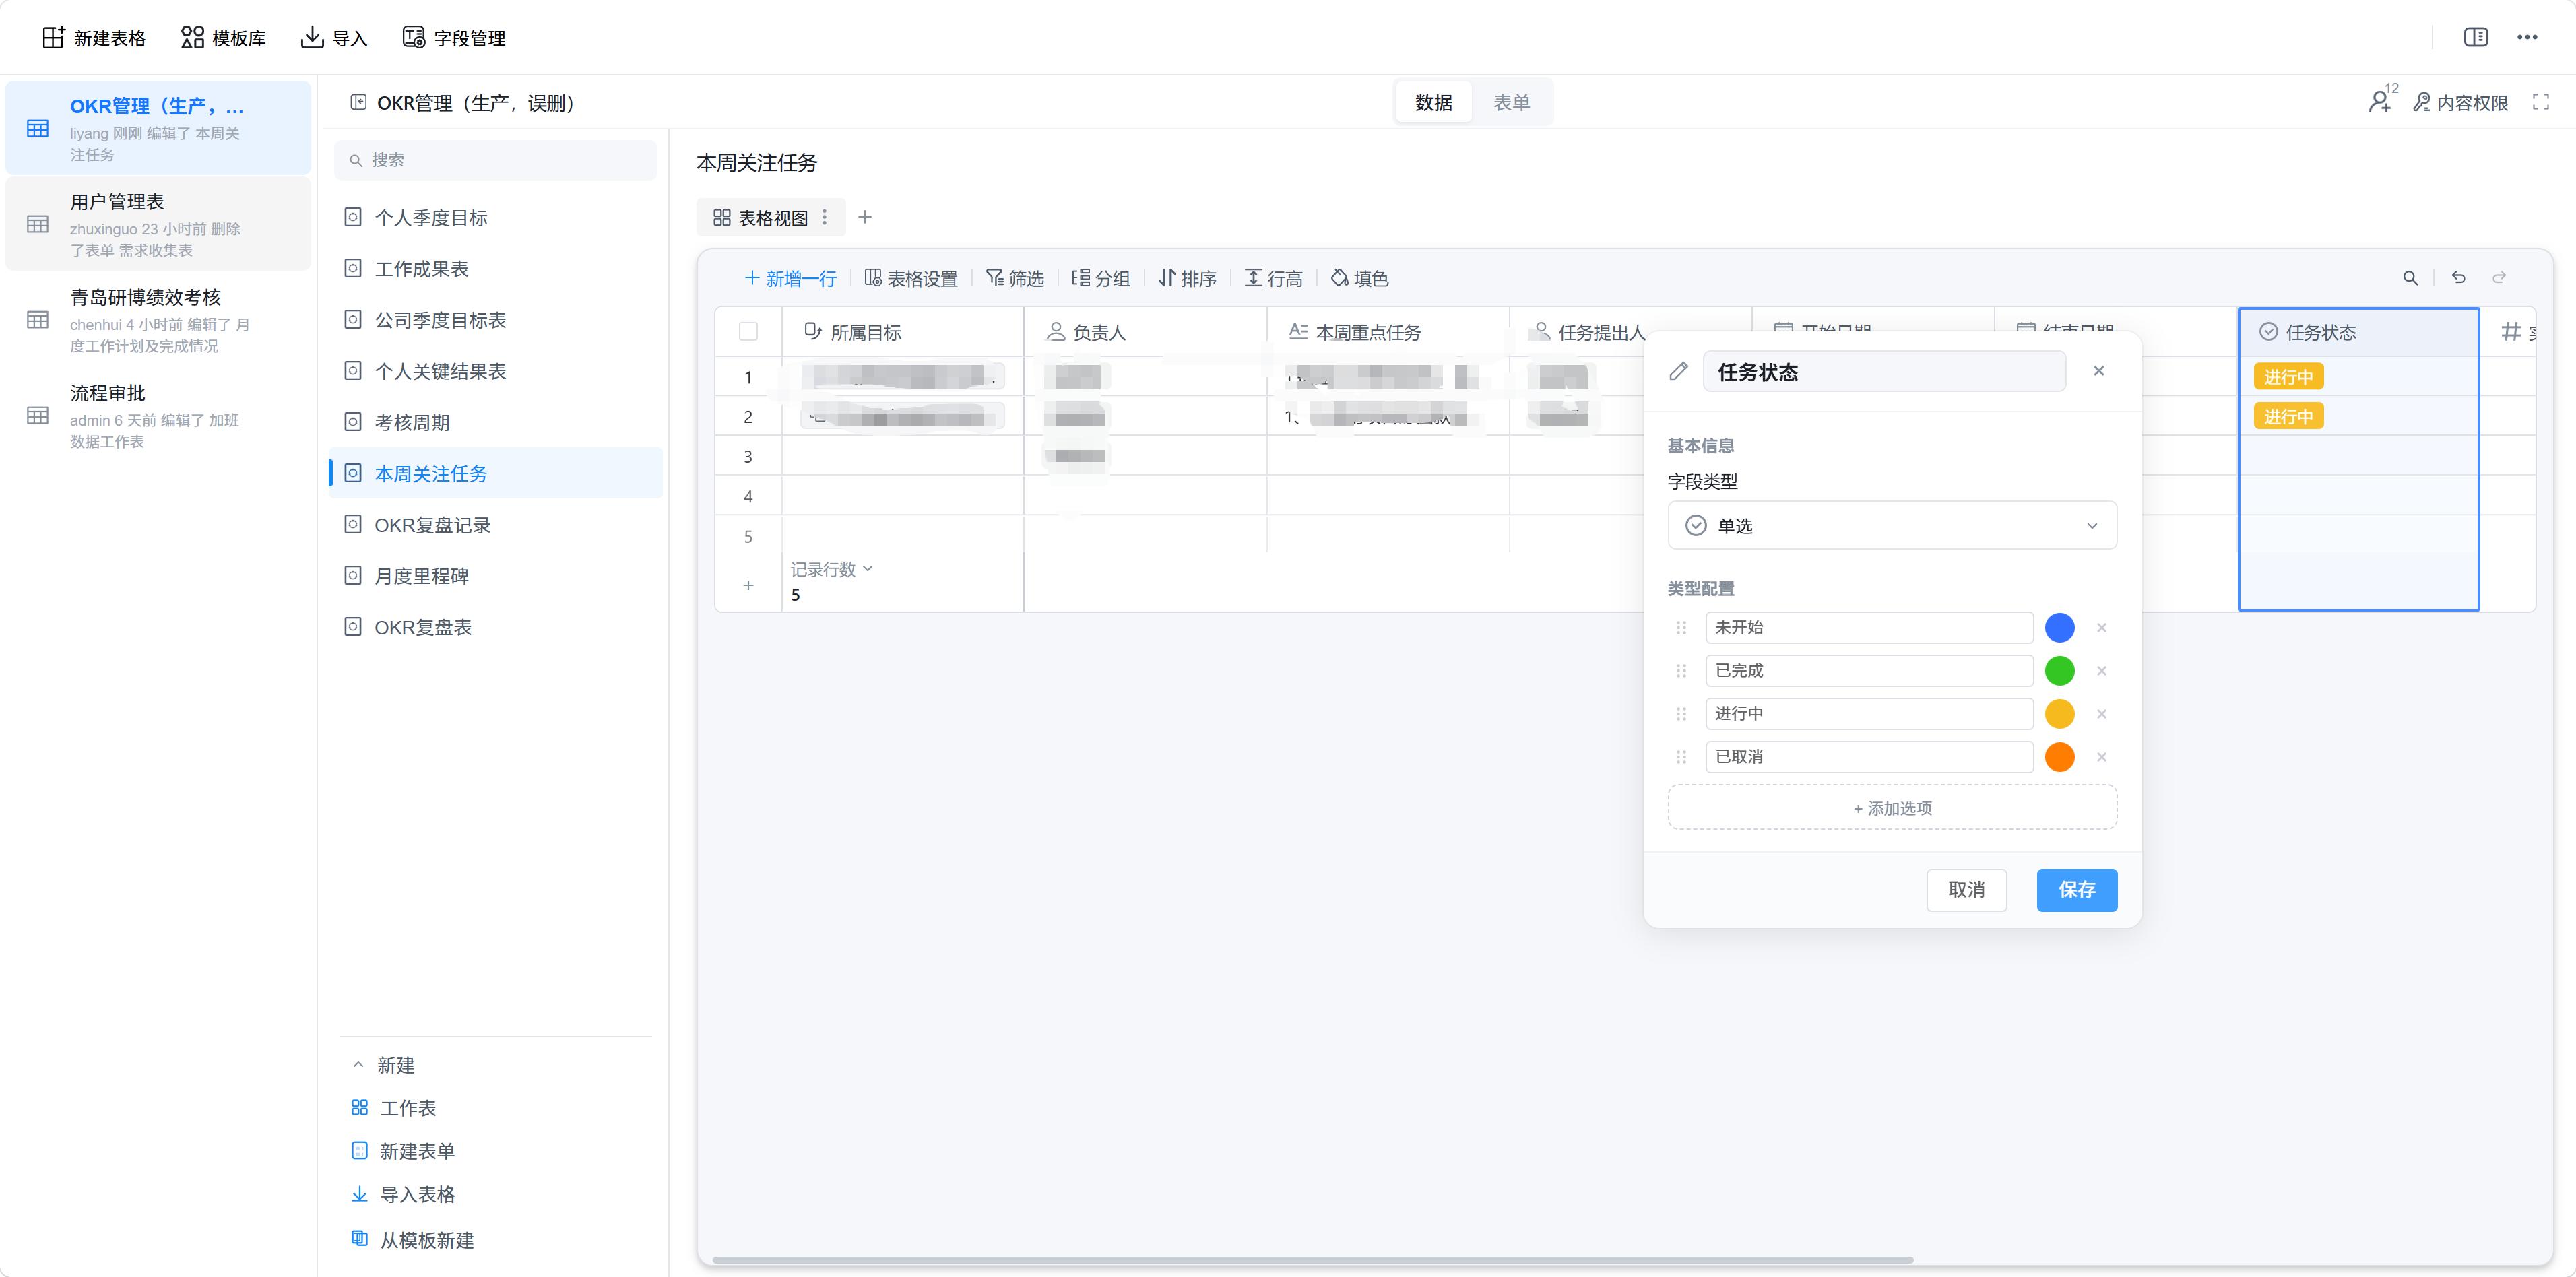Click the table search magnifier icon
Viewport: 2576px width, 1277px height.
[x=2411, y=278]
